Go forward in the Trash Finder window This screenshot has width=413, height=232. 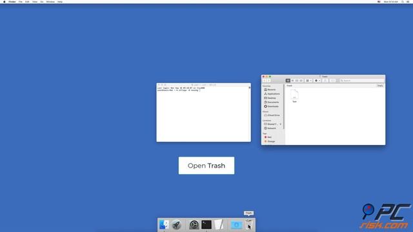pyautogui.click(x=268, y=81)
